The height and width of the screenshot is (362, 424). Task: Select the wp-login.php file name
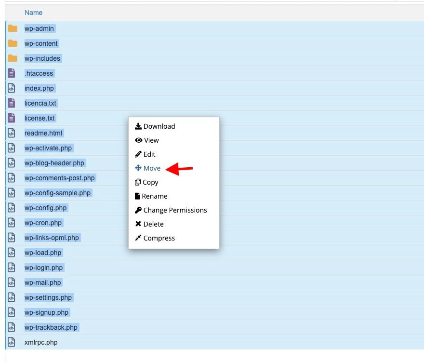[x=43, y=268]
